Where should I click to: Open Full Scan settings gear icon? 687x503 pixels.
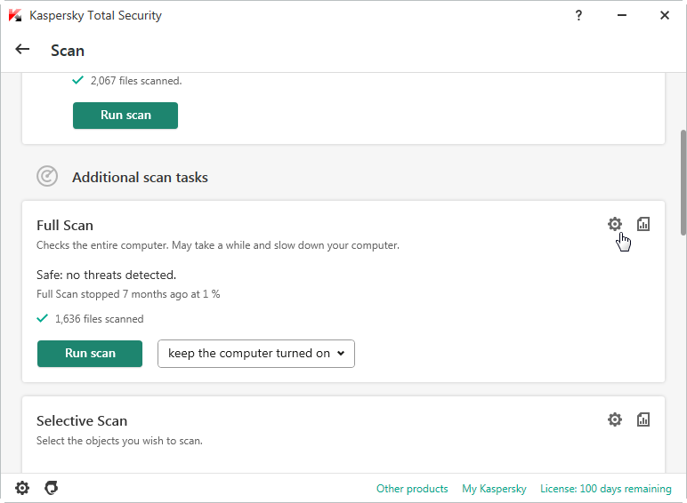[x=614, y=224]
